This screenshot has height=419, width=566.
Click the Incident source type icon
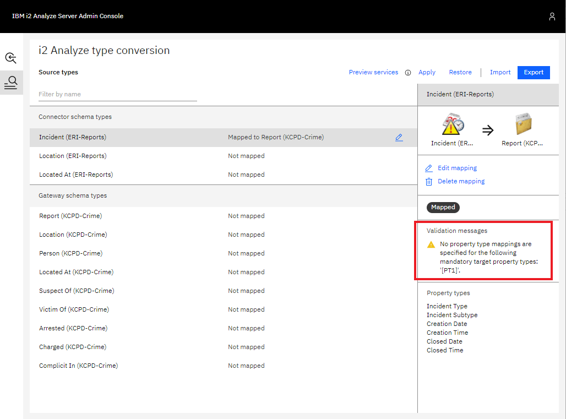(x=453, y=124)
